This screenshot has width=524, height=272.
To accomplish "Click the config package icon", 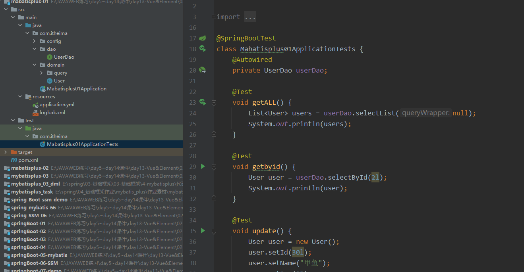I will pyautogui.click(x=43, y=41).
